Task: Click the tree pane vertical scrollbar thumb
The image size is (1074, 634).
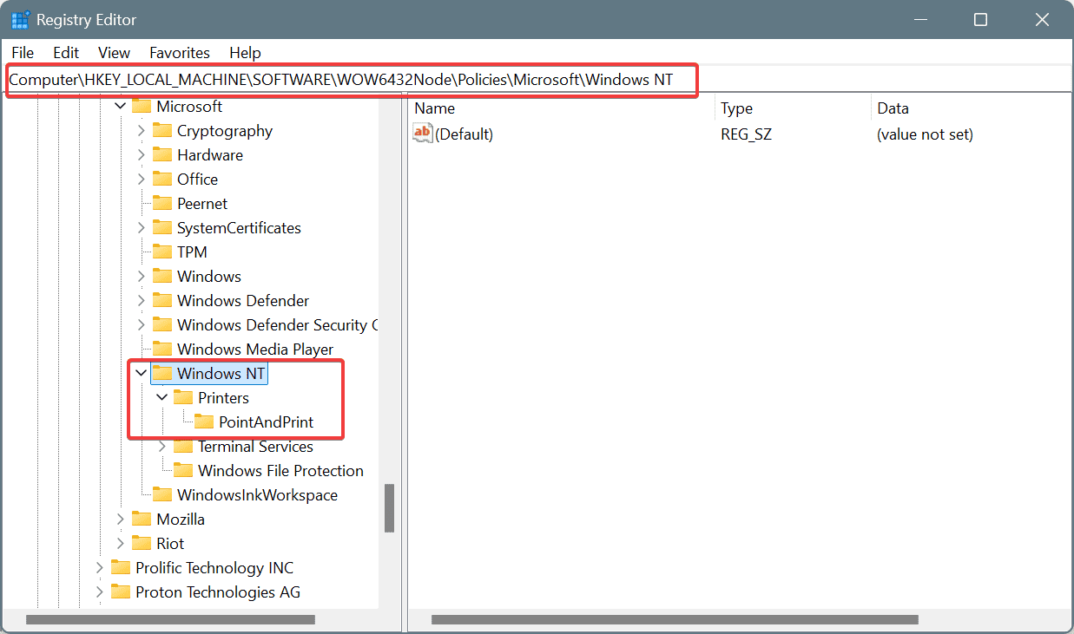Action: pos(390,507)
